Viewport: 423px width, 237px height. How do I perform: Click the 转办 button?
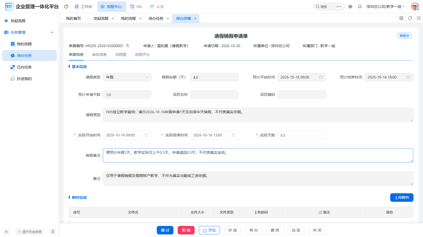coord(254,230)
